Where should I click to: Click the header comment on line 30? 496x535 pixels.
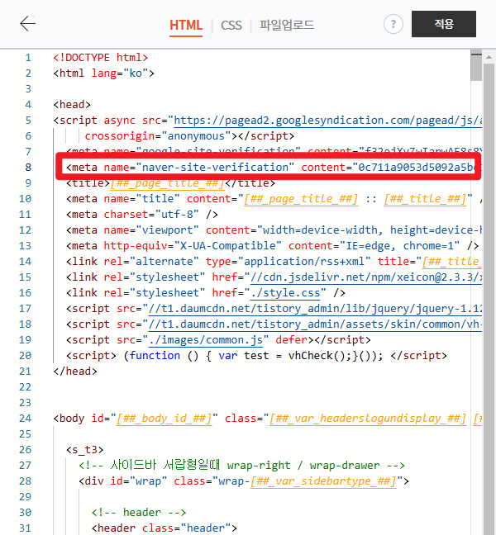tap(139, 513)
